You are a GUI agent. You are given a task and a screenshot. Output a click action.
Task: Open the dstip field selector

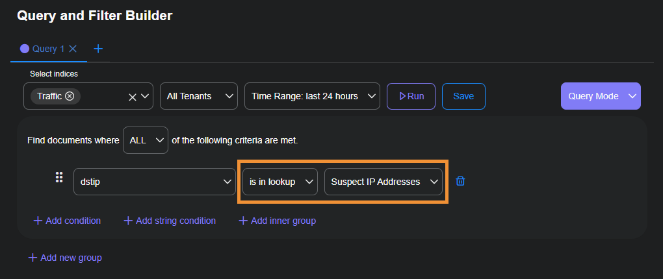(154, 182)
